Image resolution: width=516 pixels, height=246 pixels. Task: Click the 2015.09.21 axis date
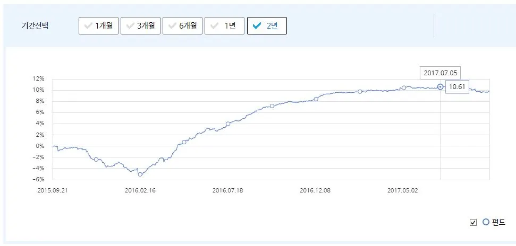click(x=53, y=190)
